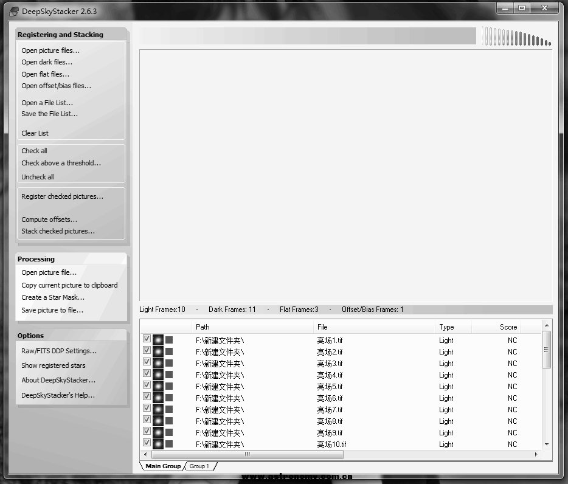Image resolution: width=568 pixels, height=484 pixels.
Task: Click Check all link
Action: point(34,151)
